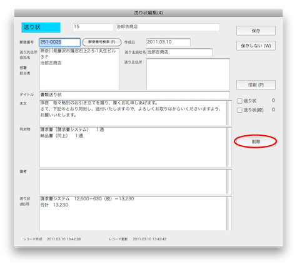Click in the 同封物 enclosures text area
297x266 pixels.
(x=133, y=147)
